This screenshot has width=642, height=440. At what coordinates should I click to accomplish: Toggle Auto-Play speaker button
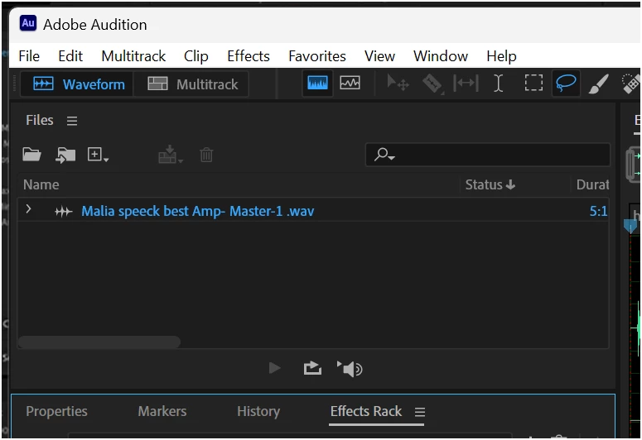point(350,369)
